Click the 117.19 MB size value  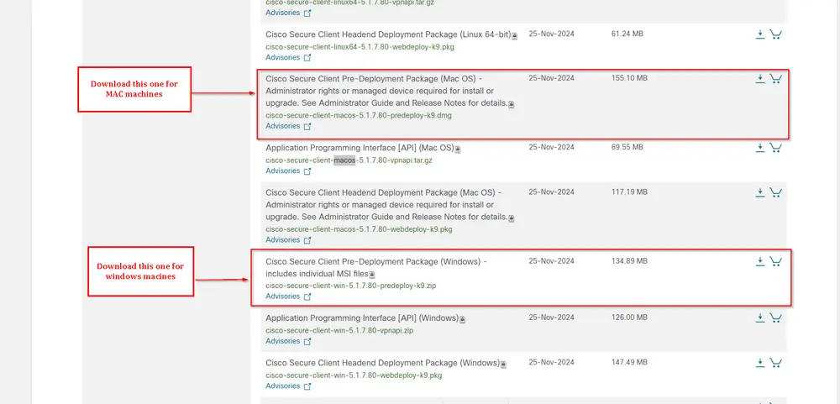pyautogui.click(x=629, y=192)
